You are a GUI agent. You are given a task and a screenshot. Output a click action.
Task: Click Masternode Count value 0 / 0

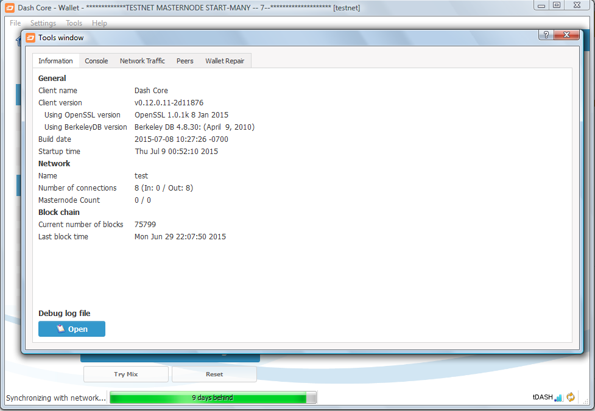[x=143, y=200]
